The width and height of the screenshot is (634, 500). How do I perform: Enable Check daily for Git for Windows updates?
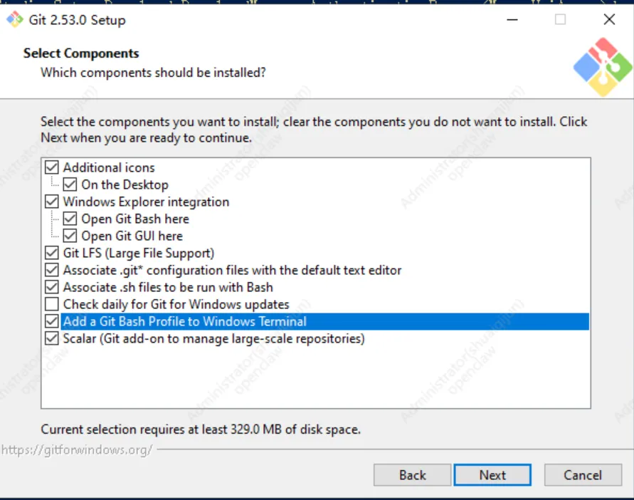(x=52, y=304)
